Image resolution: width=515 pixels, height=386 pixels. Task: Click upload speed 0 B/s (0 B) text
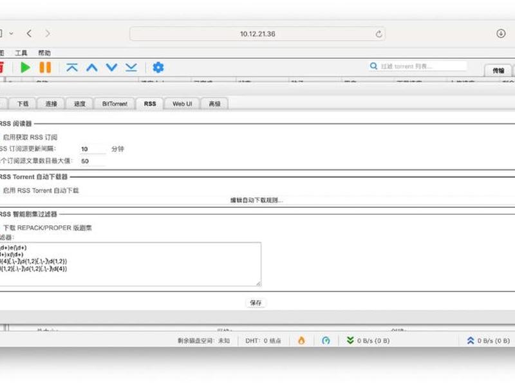(x=493, y=341)
